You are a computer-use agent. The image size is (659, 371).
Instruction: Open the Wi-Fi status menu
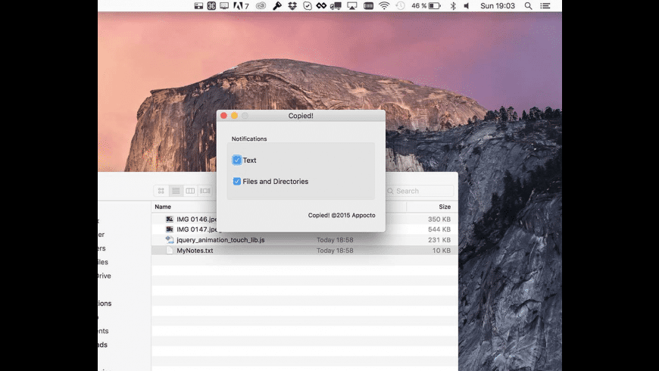384,6
